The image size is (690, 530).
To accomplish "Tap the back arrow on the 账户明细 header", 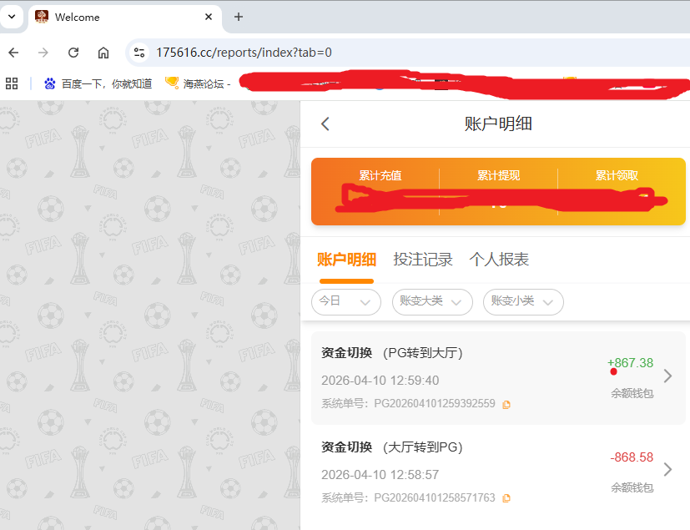I will [x=325, y=123].
